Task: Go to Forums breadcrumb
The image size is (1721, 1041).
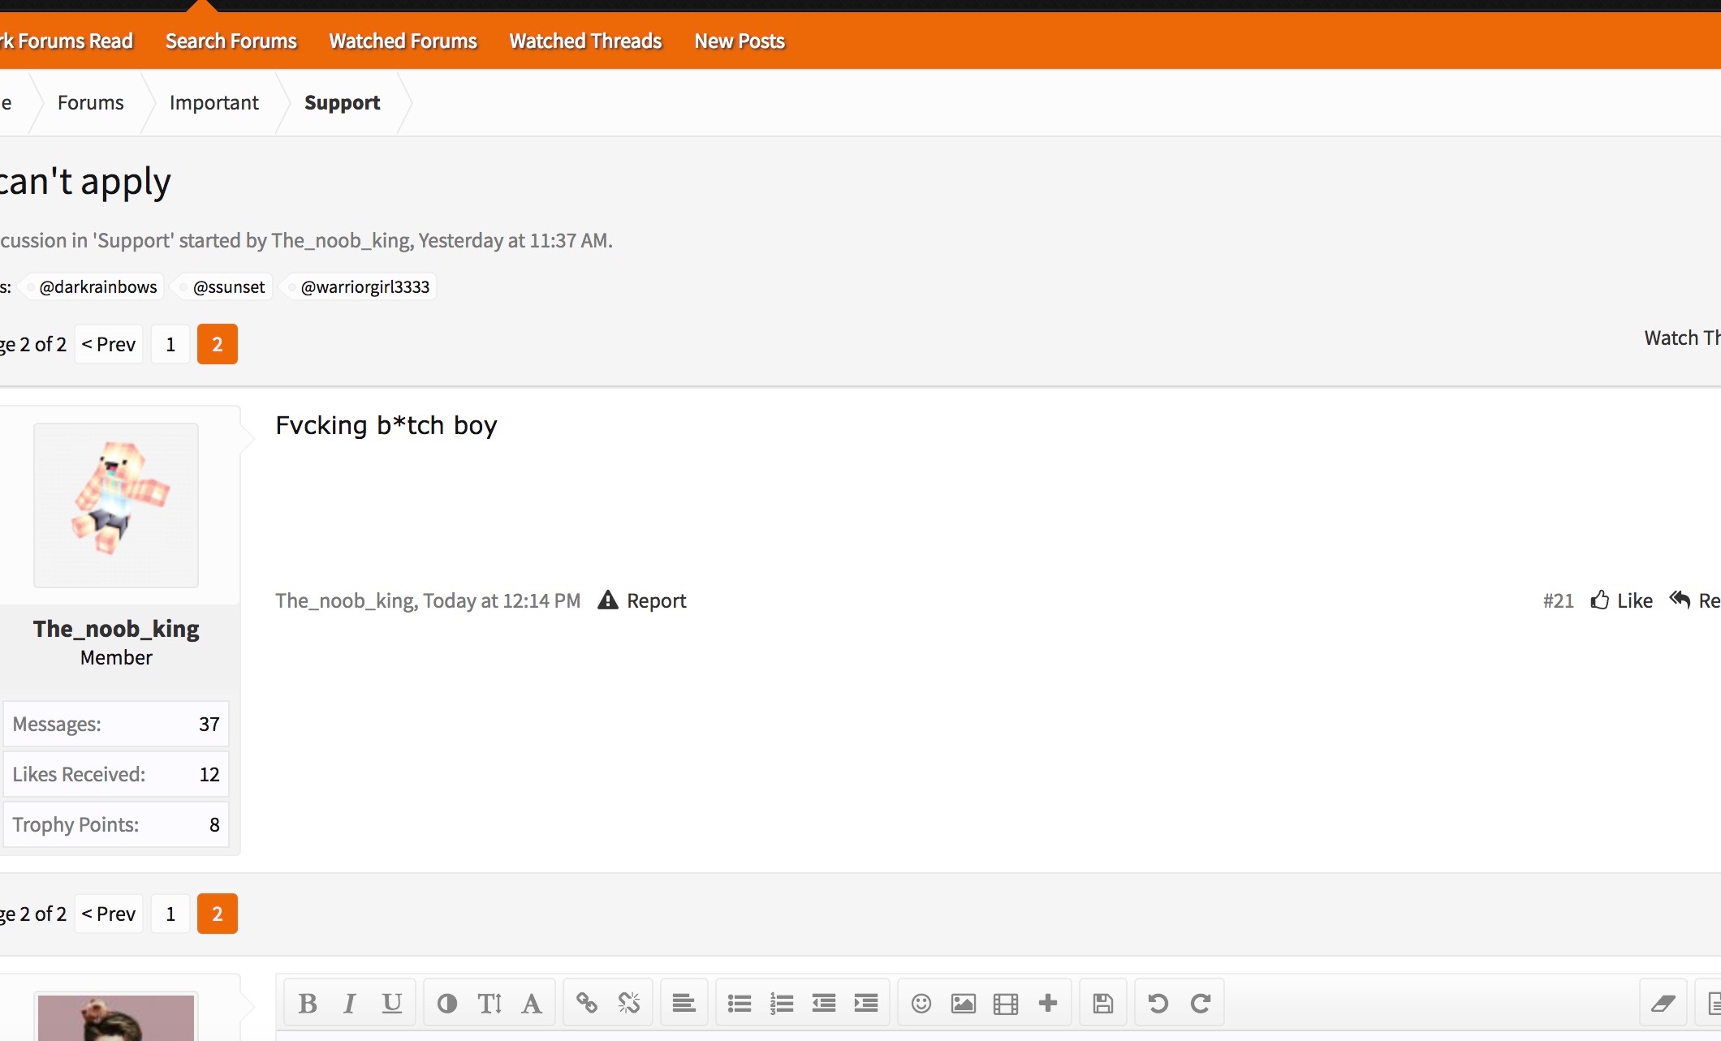Action: 91,103
